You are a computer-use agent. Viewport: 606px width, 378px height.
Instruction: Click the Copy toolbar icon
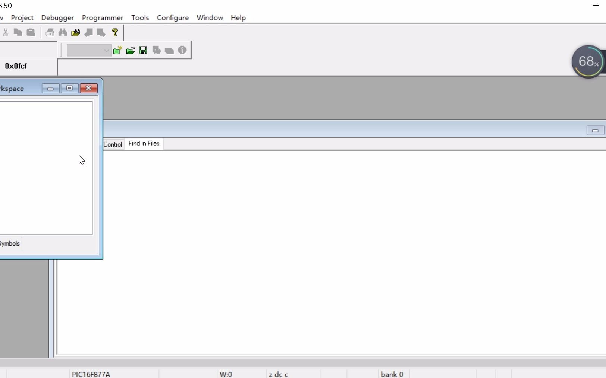18,33
